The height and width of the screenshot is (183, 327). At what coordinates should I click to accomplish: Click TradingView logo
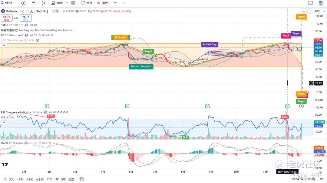click(x=5, y=165)
